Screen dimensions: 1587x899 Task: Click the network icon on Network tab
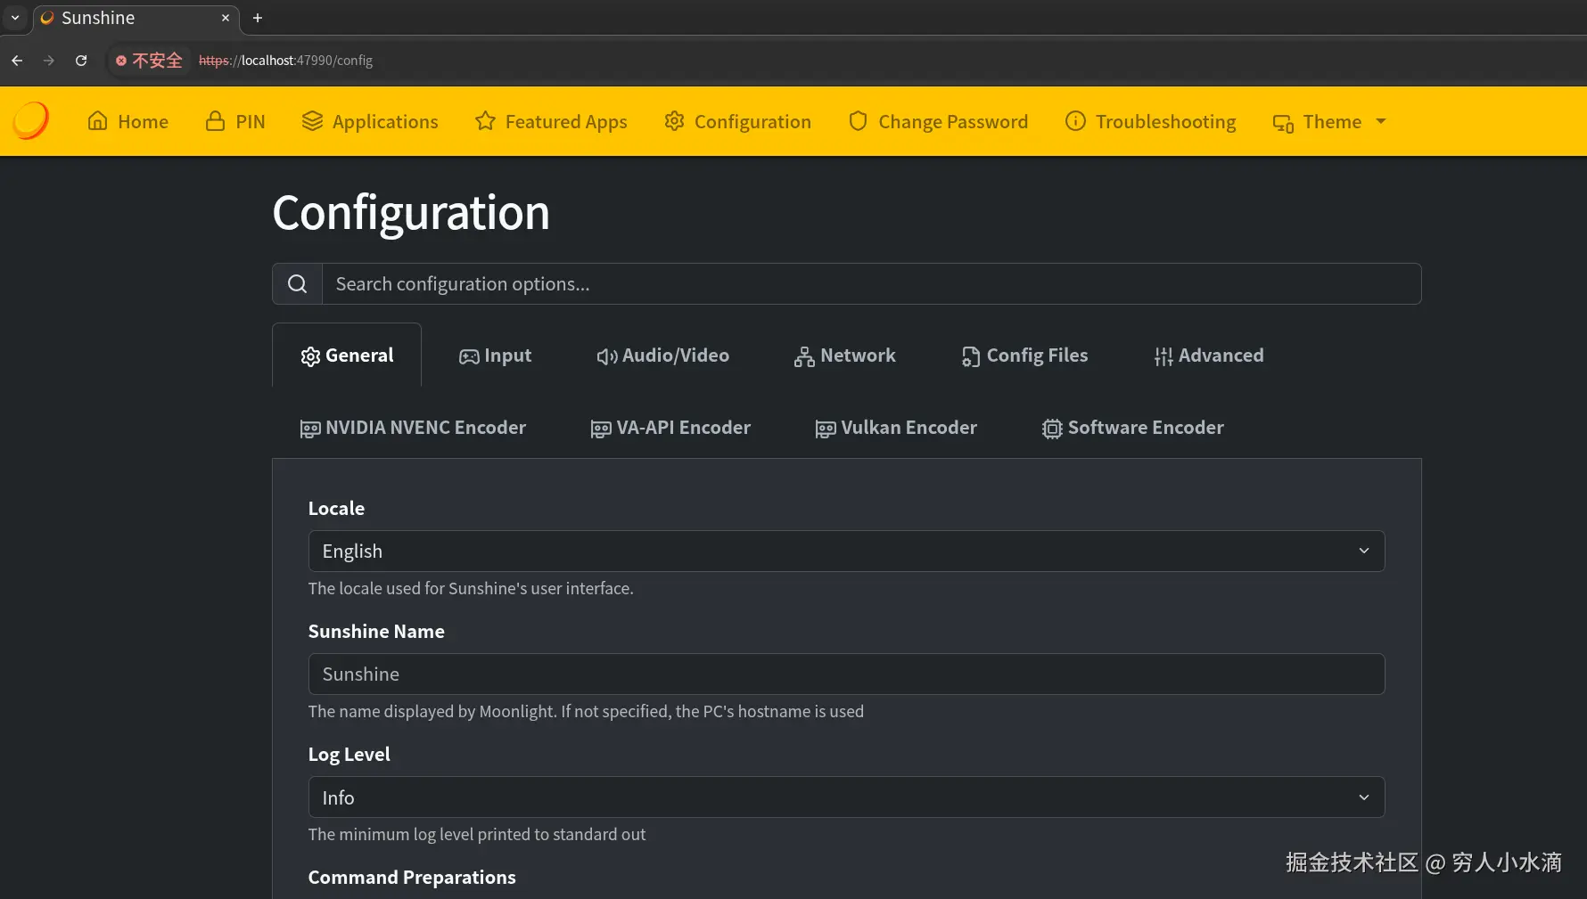pyautogui.click(x=804, y=356)
